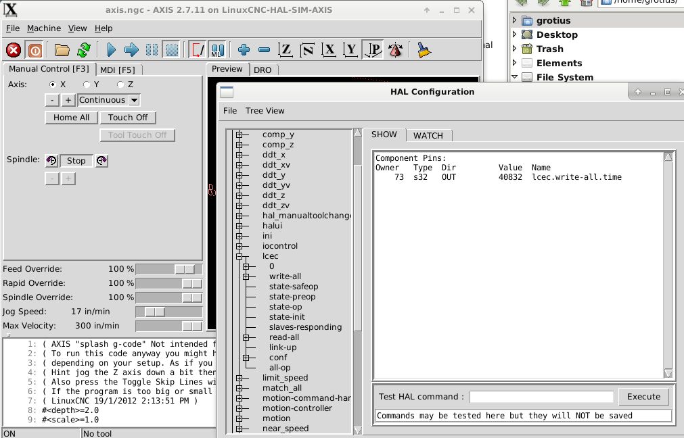Image resolution: width=684 pixels, height=438 pixels.
Task: Step through program with the arrow icon
Action: pyautogui.click(x=131, y=50)
